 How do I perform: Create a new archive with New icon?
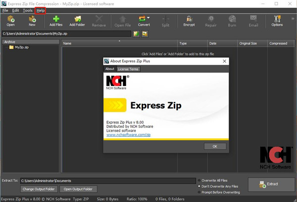point(32,21)
